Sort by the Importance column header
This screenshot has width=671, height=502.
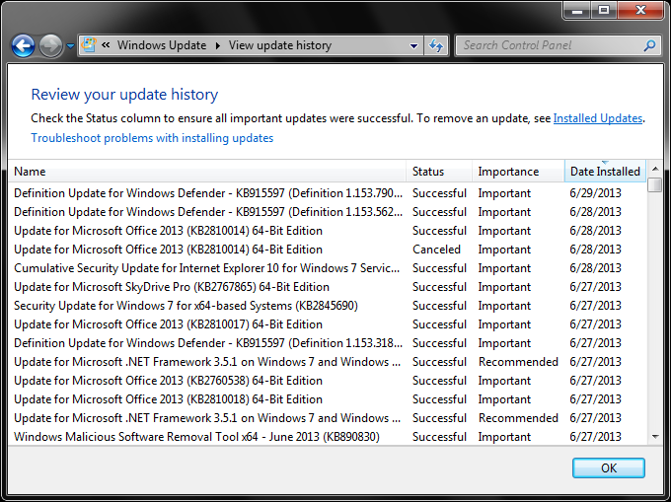(518, 172)
